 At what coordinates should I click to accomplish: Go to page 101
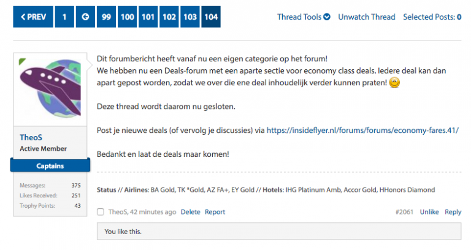coord(148,17)
